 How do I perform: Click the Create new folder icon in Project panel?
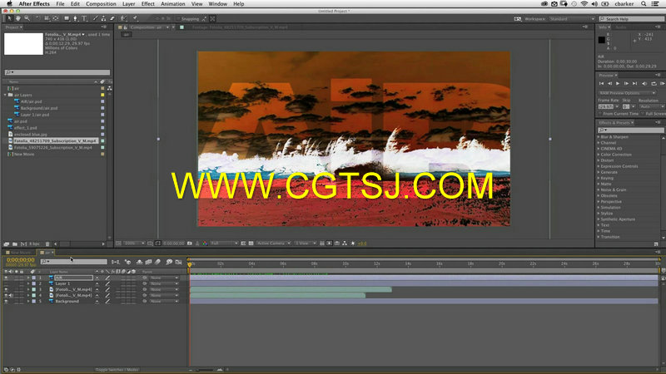pos(15,244)
